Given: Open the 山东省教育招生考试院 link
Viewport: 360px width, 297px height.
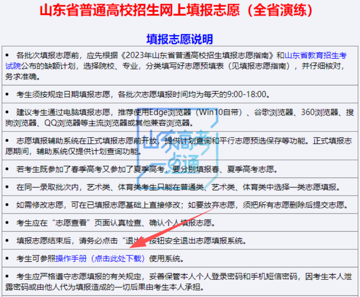Looking at the screenshot, I should tap(316, 55).
